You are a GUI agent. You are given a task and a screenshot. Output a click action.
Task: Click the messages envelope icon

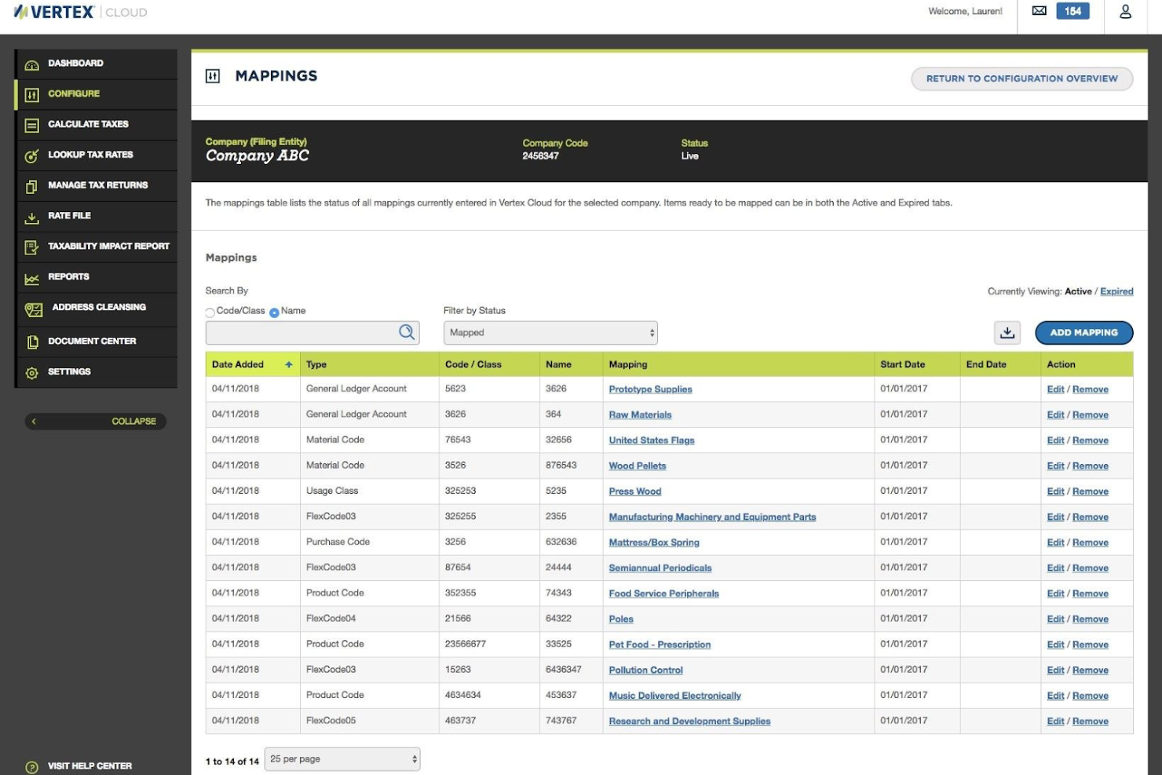pyautogui.click(x=1038, y=11)
